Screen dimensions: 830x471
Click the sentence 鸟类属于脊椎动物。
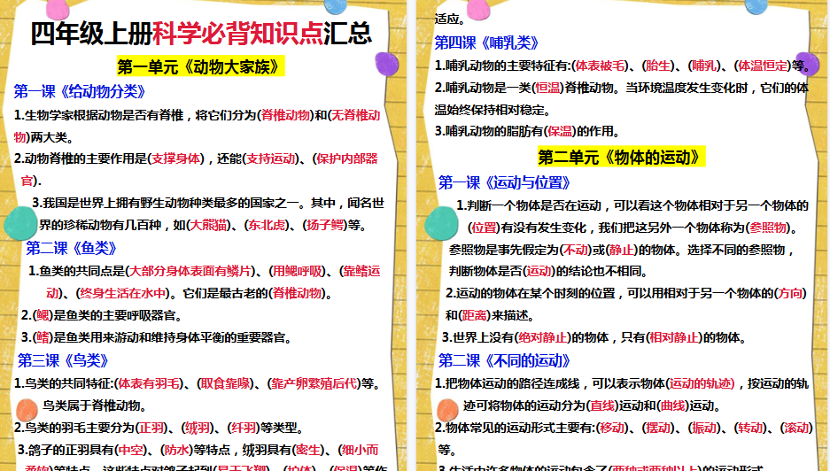click(x=95, y=405)
